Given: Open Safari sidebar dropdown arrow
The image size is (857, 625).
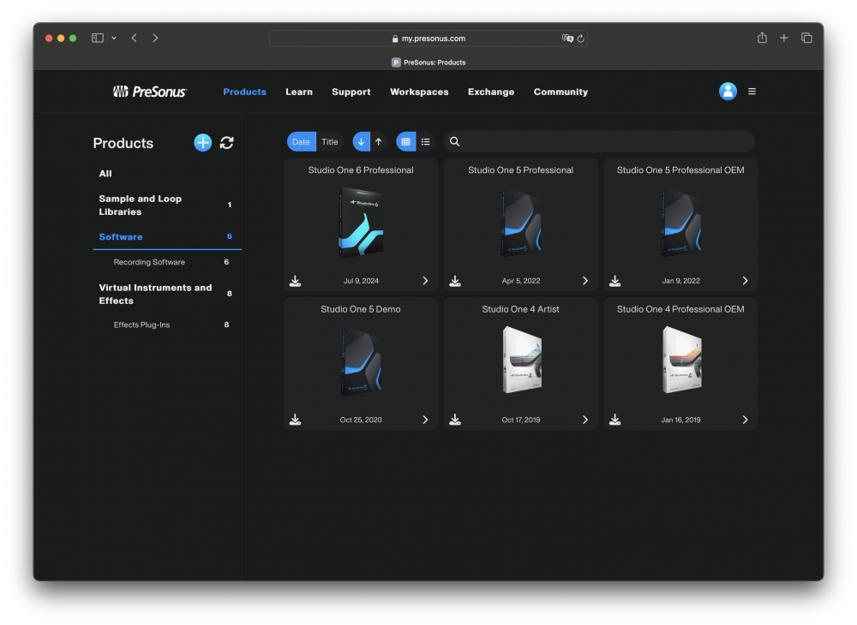Looking at the screenshot, I should [114, 39].
